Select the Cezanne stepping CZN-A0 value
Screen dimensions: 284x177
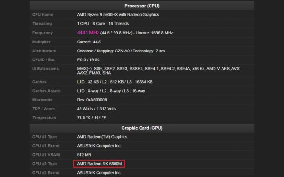(121, 51)
